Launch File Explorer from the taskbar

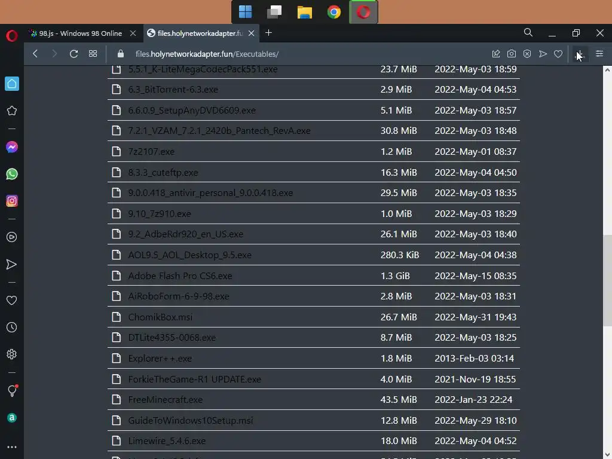pyautogui.click(x=304, y=12)
